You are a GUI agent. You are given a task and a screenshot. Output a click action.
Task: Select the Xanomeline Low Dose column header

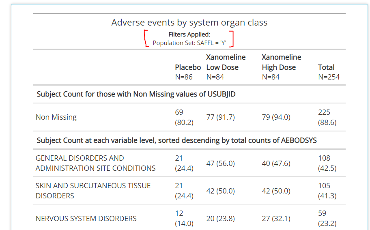pos(226,62)
